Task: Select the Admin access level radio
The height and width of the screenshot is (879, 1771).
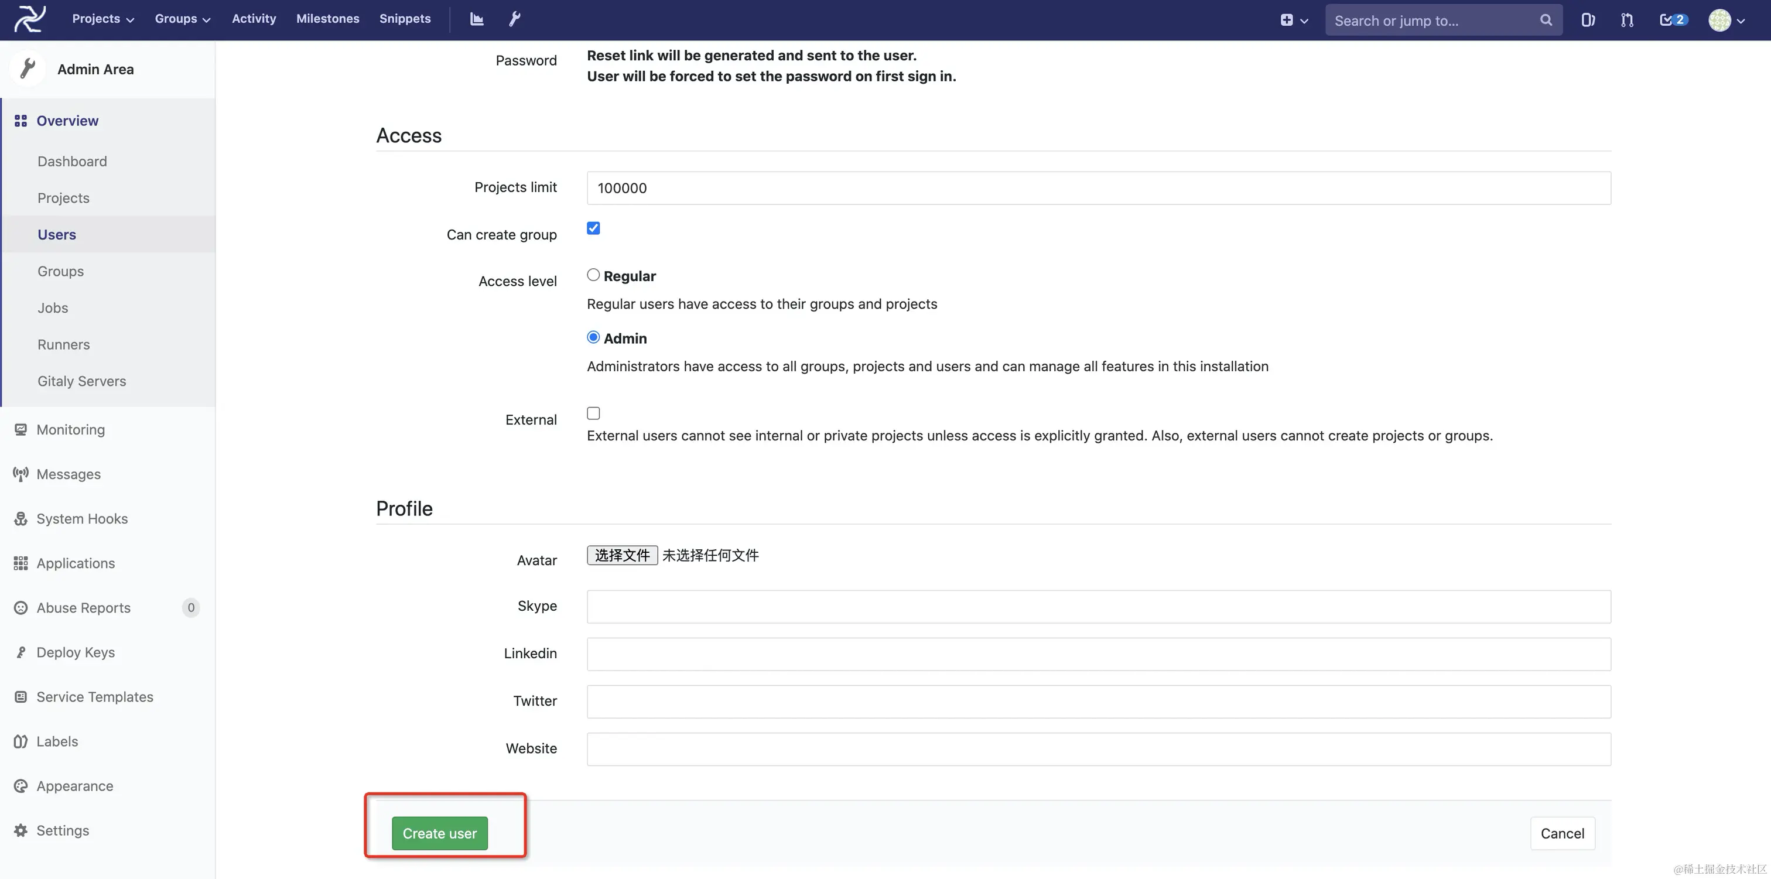Action: (593, 337)
